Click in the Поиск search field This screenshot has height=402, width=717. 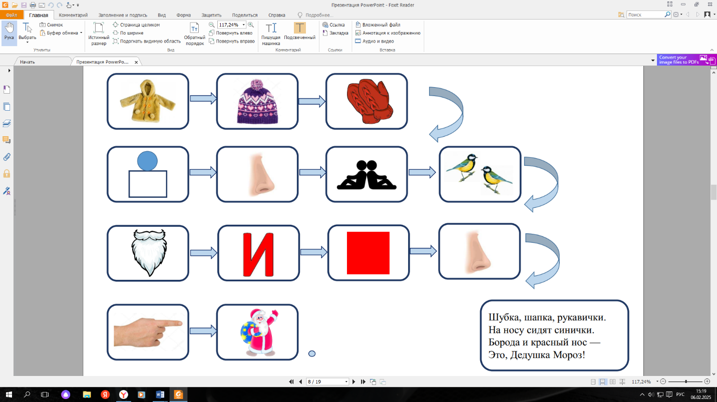tap(645, 15)
